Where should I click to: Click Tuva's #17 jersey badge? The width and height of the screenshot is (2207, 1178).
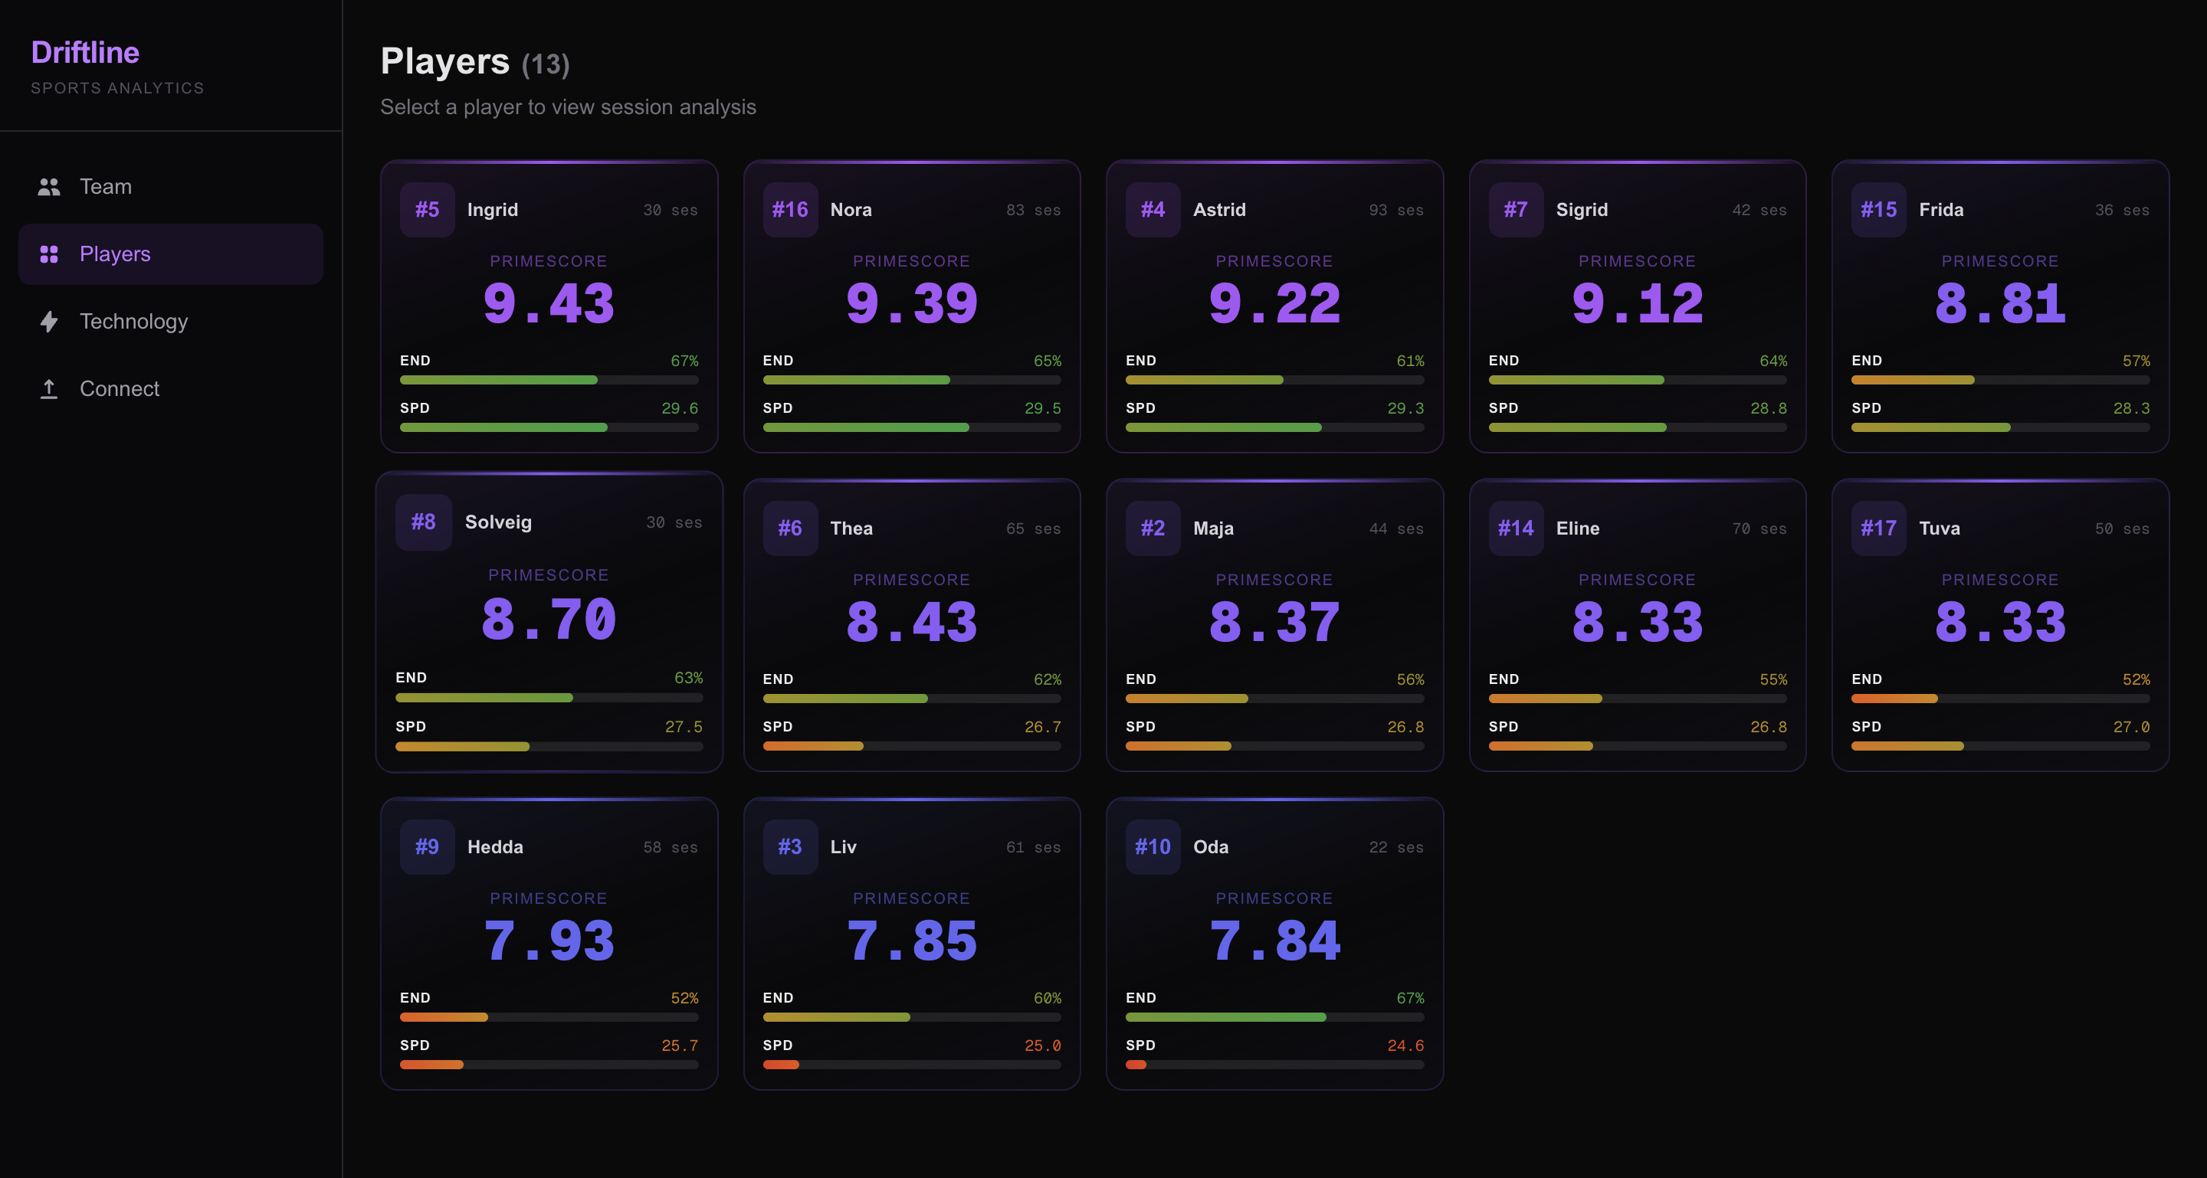[x=1878, y=528]
